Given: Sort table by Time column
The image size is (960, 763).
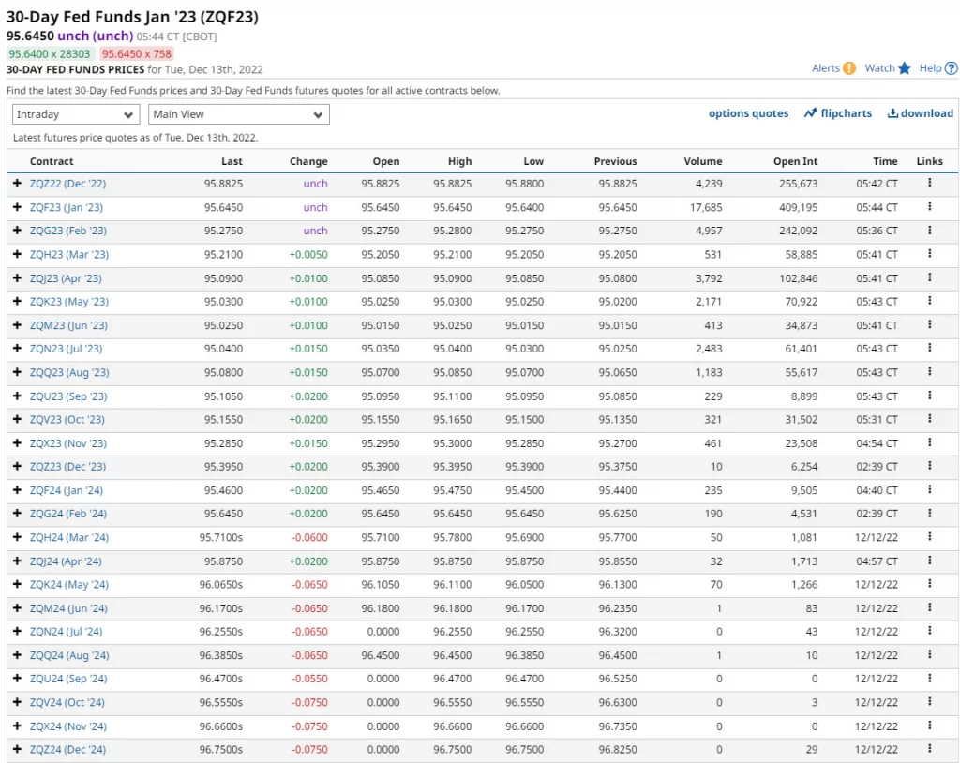Looking at the screenshot, I should pos(885,161).
